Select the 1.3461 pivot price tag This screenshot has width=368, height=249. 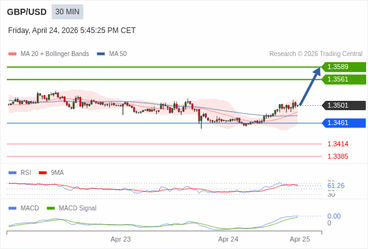(x=344, y=123)
